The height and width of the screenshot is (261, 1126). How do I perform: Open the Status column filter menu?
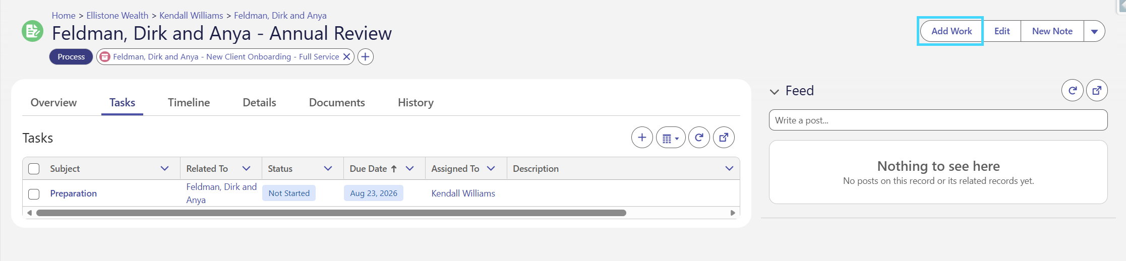pyautogui.click(x=328, y=169)
